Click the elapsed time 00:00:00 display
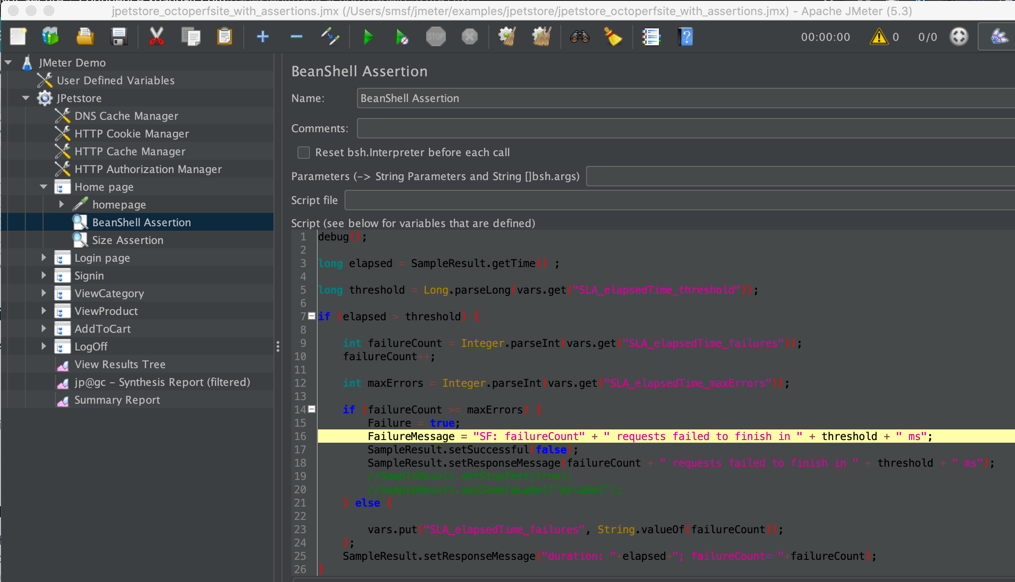This screenshot has height=582, width=1015. (825, 37)
